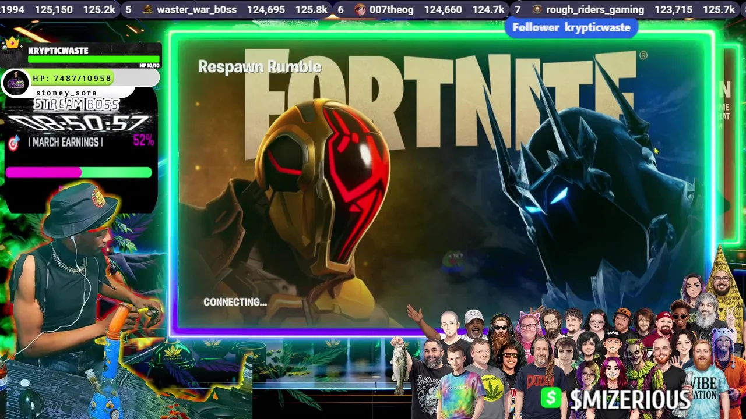Click the green Cash App dollar icon
This screenshot has width=746, height=419.
coord(551,398)
